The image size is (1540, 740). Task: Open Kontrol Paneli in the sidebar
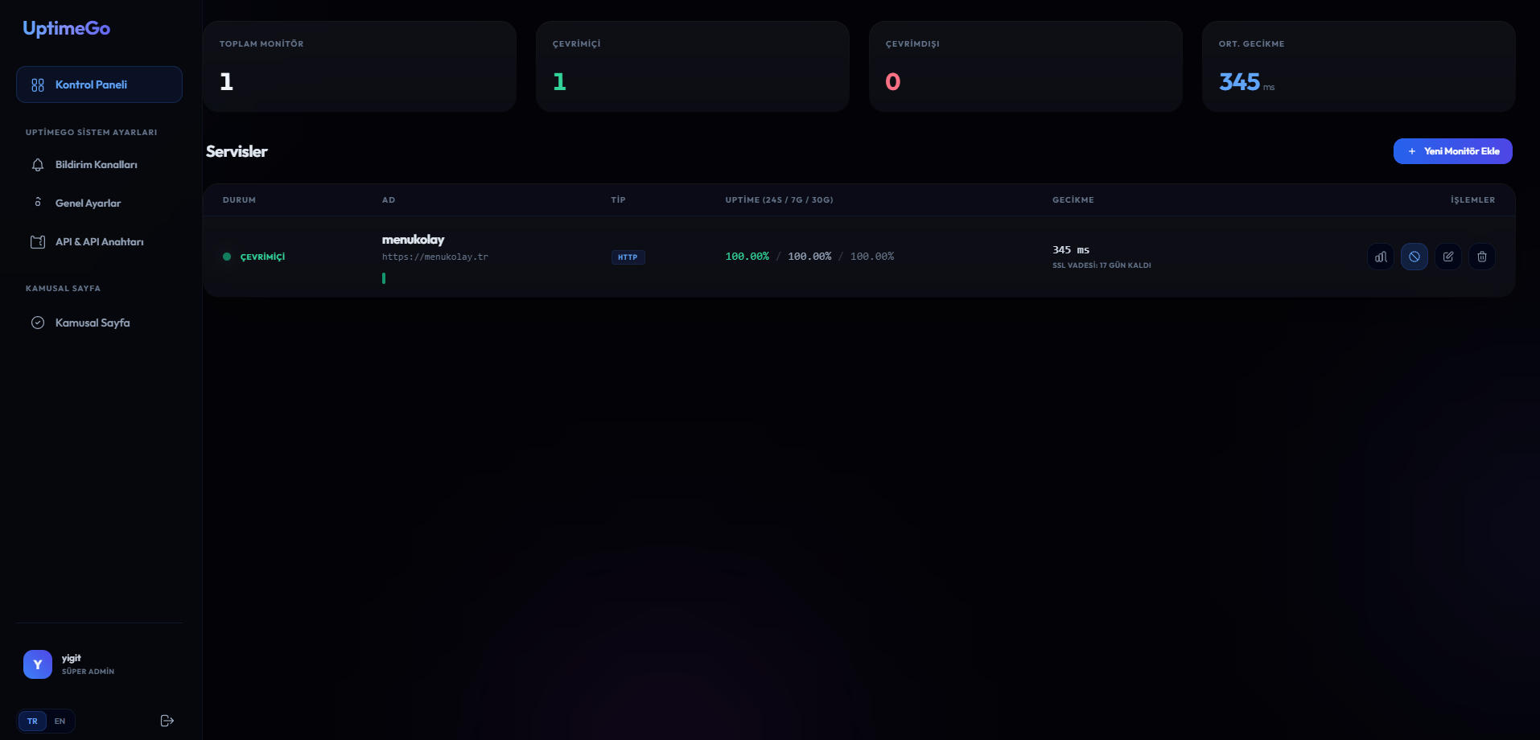(99, 84)
